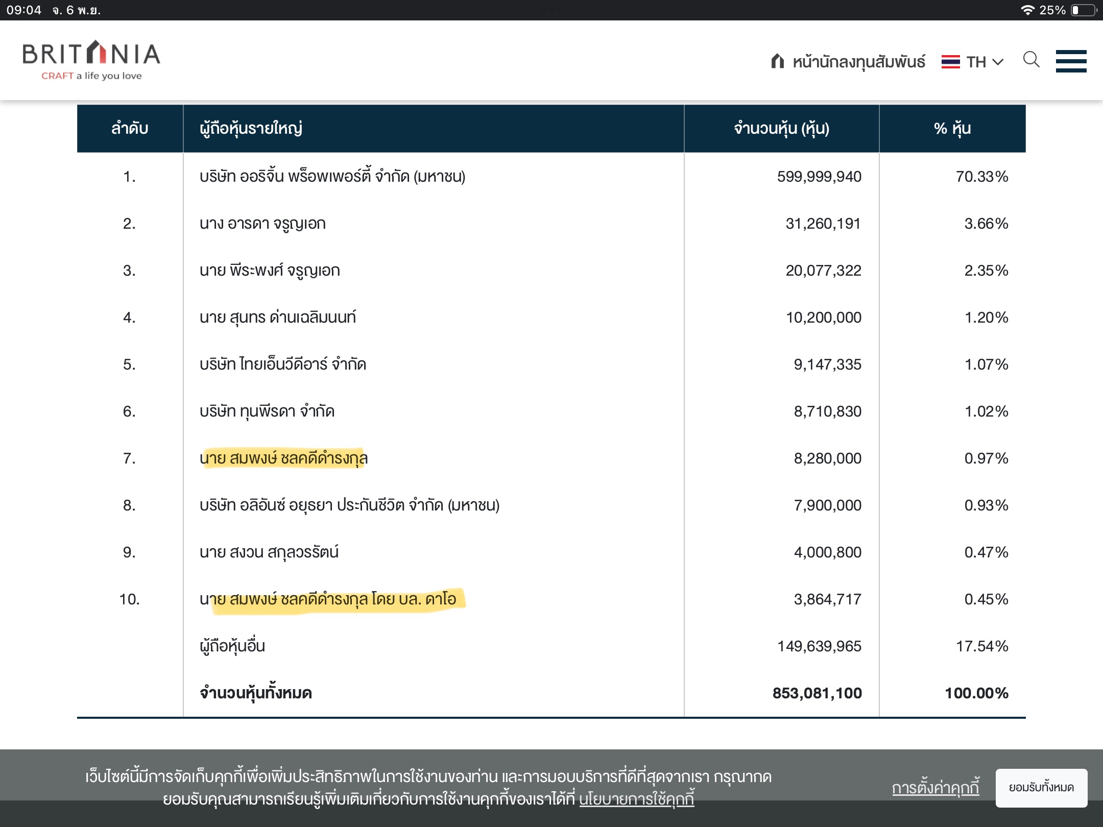Viewport: 1103px width, 827px height.
Task: Select the total shares value 853,081,100
Action: click(817, 693)
